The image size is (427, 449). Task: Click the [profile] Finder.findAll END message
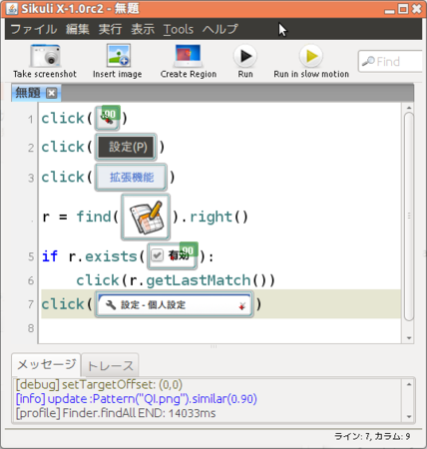click(x=116, y=413)
